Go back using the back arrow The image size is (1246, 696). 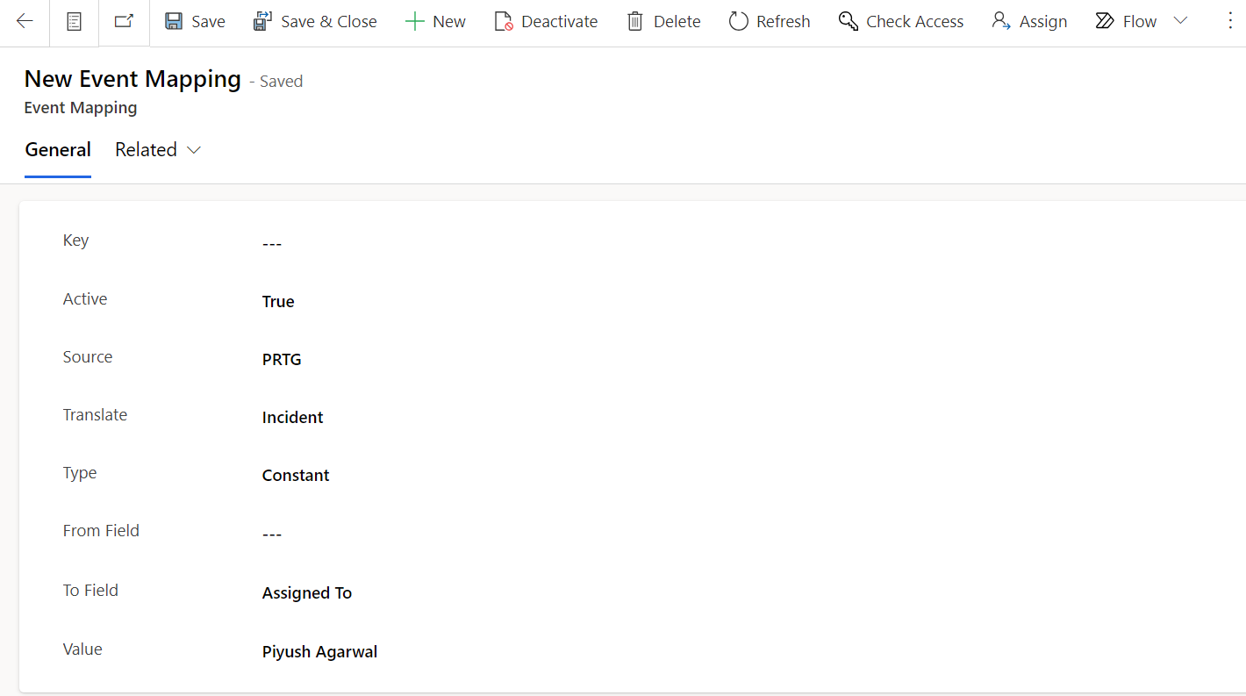point(25,22)
